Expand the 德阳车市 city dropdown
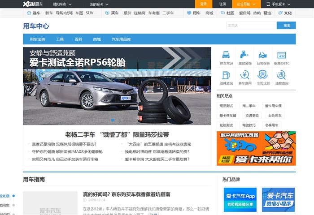Image resolution: width=314 pixels, height=215 pixels. coord(62,4)
